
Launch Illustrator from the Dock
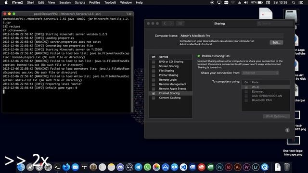(237, 167)
